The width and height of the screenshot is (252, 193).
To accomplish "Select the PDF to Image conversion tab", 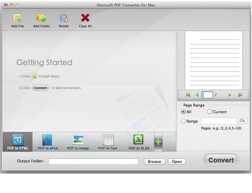I will (x=78, y=142).
